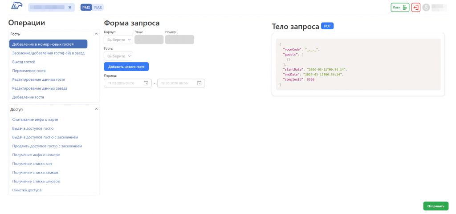The image size is (456, 214).
Task: Open the logout icon button
Action: 416,8
